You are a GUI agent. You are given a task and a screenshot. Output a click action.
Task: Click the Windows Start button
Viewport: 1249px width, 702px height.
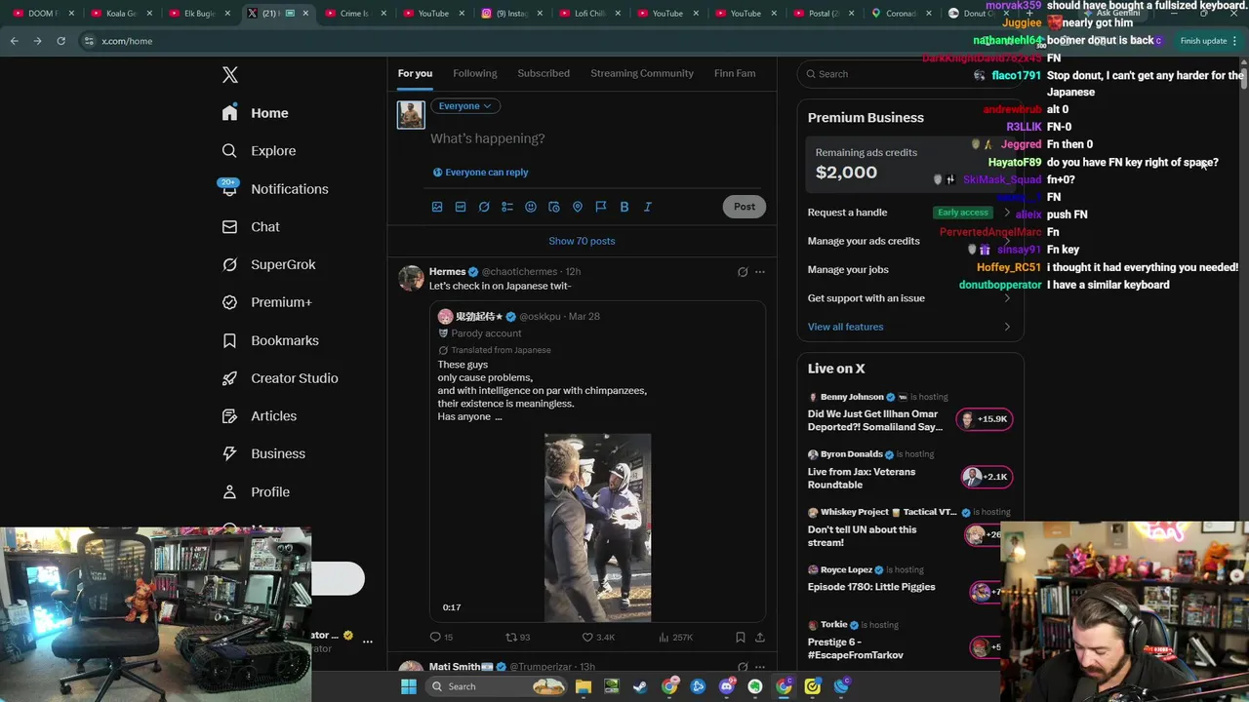[x=409, y=686]
